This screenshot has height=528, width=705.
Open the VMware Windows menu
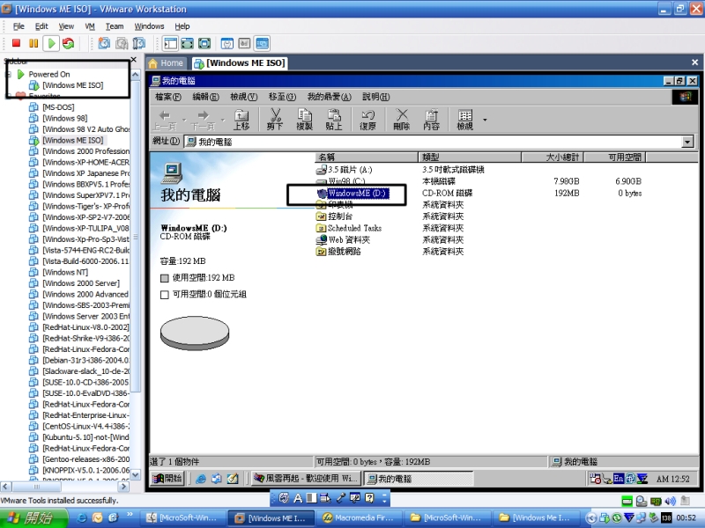click(x=149, y=26)
